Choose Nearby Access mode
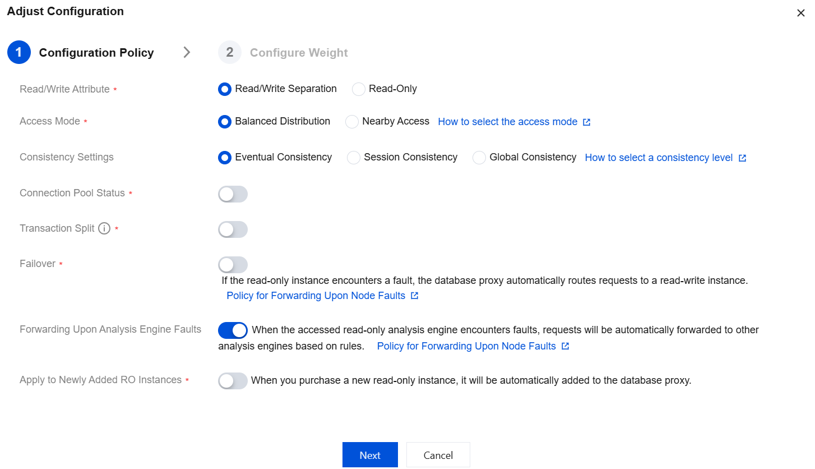815x469 pixels. 352,122
